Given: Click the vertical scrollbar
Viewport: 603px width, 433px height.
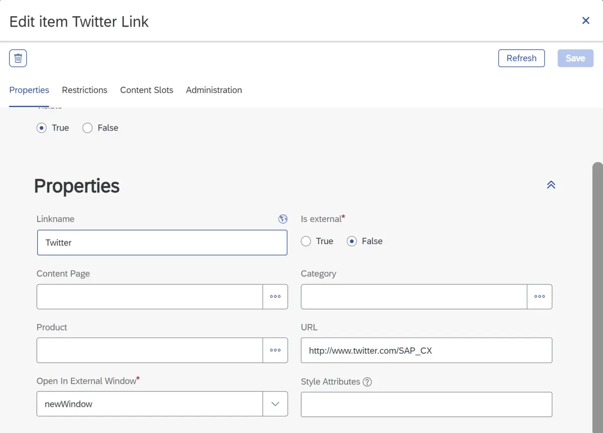Looking at the screenshot, I should [597, 296].
